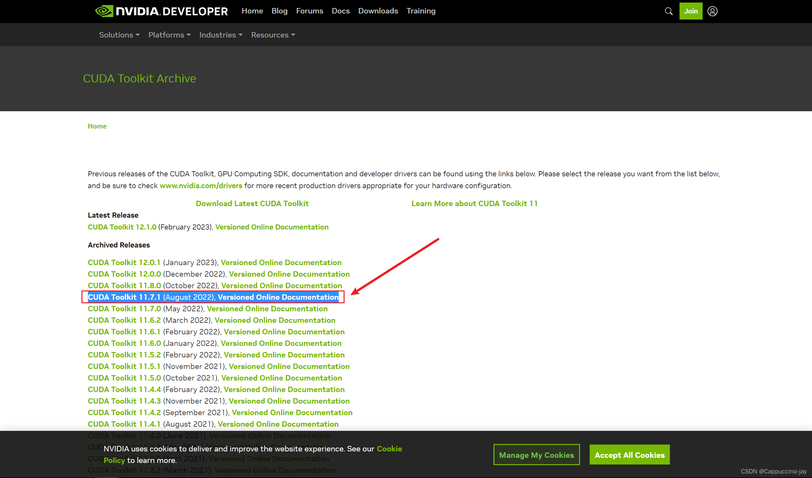Open CUDA Toolkit 11.6.2 link
Screen dimensions: 812x478
[124, 321]
